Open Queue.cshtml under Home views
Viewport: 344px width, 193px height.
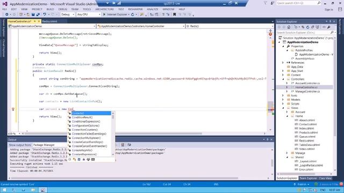point(307,137)
